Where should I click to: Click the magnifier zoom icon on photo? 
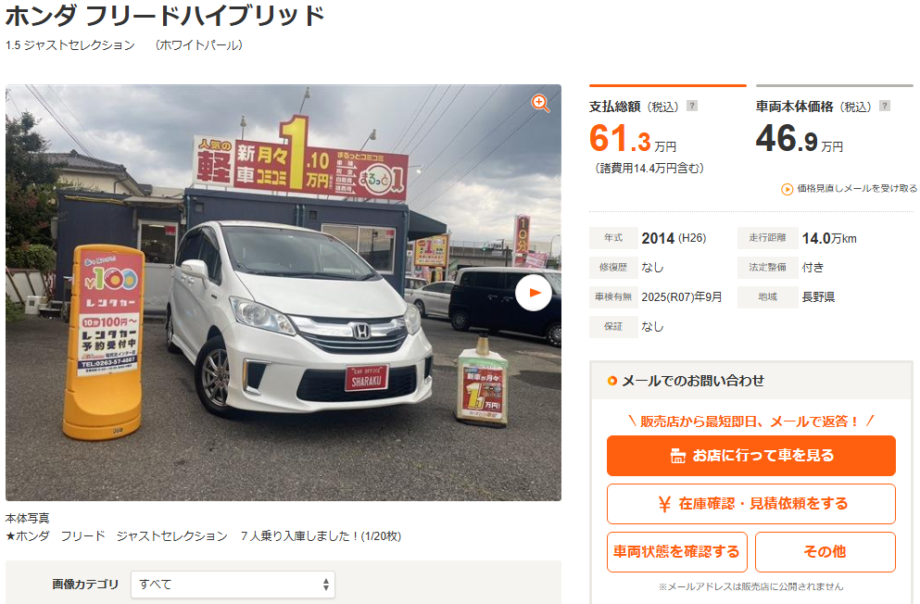coord(540,103)
